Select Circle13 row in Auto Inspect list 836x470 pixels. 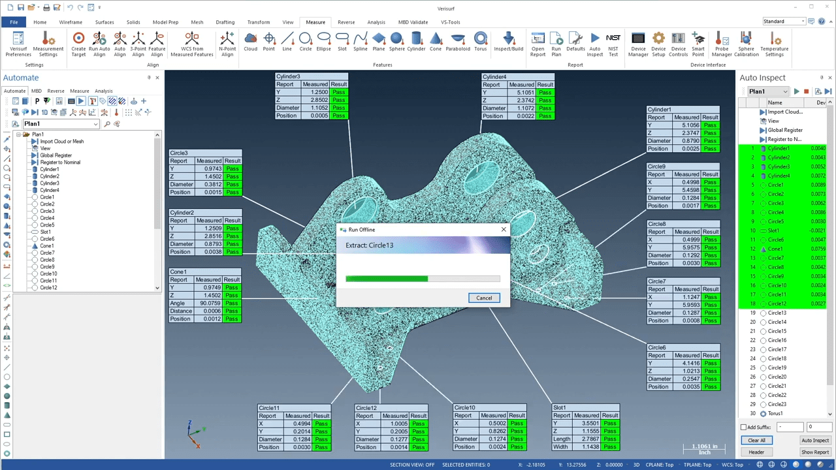pyautogui.click(x=782, y=313)
